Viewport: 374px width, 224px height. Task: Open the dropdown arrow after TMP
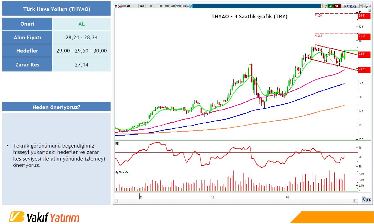[x=187, y=6]
